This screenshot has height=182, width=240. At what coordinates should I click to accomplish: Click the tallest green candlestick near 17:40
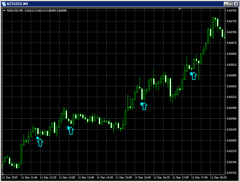click(213, 27)
